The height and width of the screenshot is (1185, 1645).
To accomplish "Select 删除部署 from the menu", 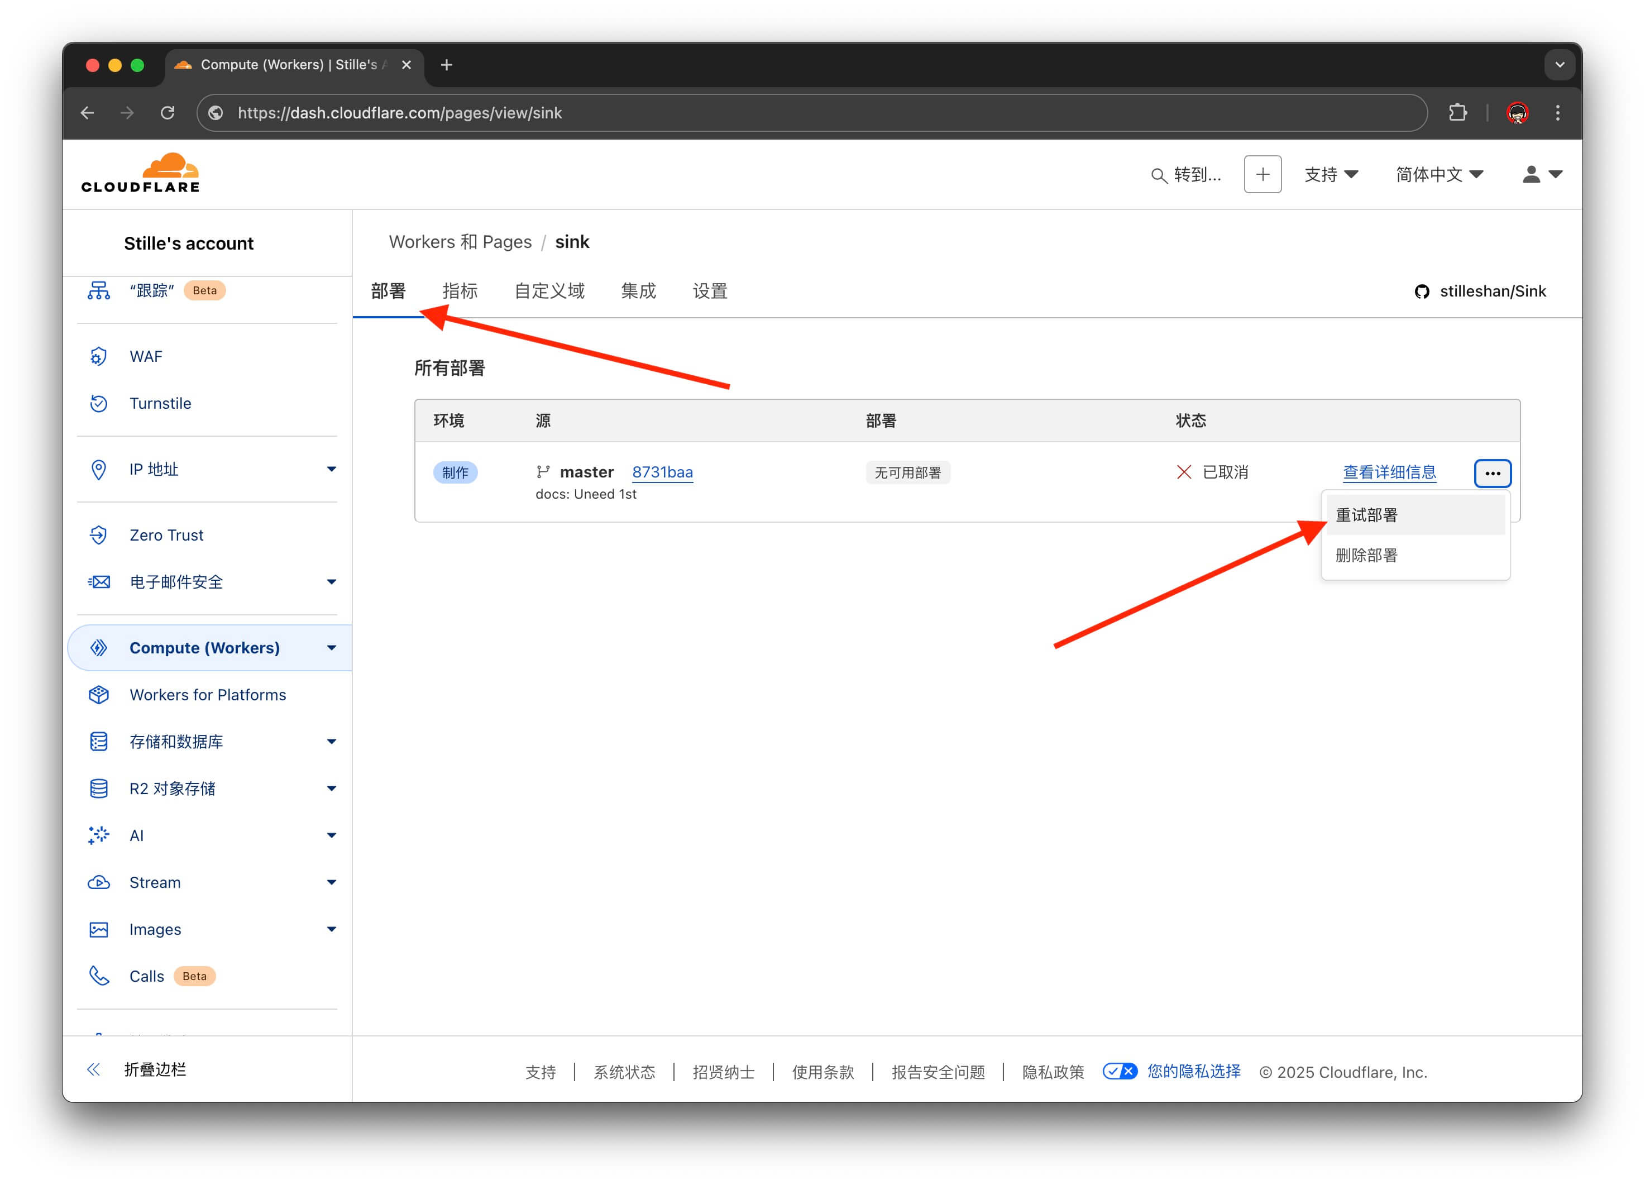I will tap(1415, 556).
